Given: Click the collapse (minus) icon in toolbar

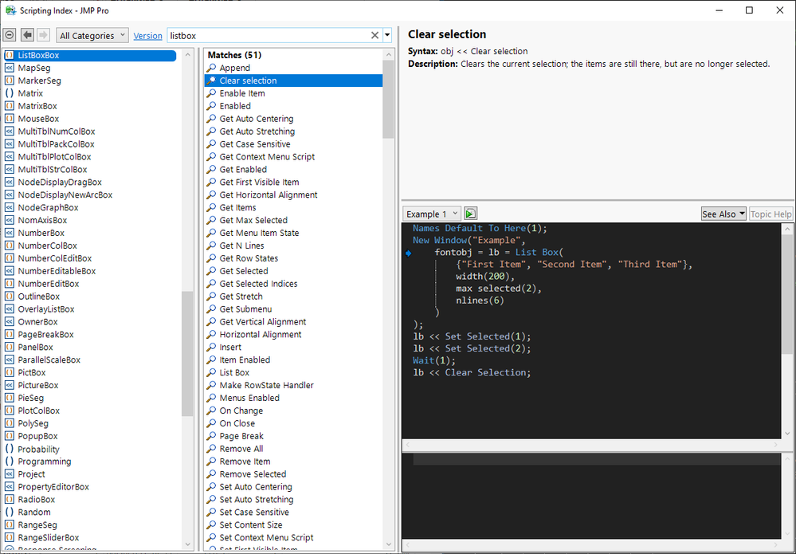Looking at the screenshot, I should pos(10,35).
